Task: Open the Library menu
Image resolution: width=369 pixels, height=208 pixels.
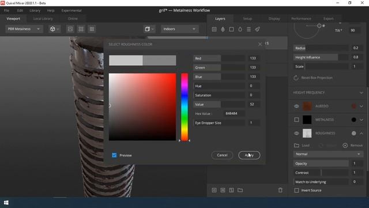Action: pos(35,10)
